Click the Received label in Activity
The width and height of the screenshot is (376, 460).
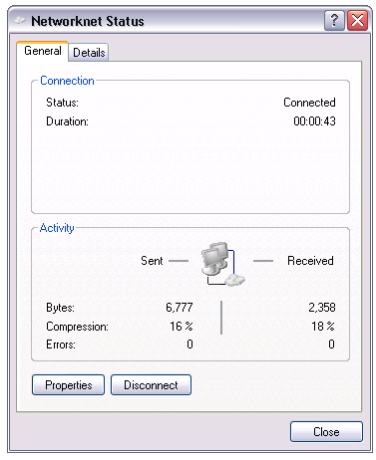click(310, 261)
